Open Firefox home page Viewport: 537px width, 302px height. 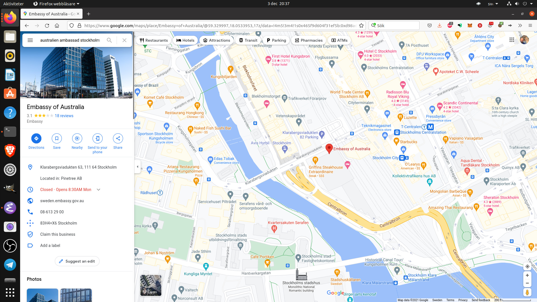(57, 25)
